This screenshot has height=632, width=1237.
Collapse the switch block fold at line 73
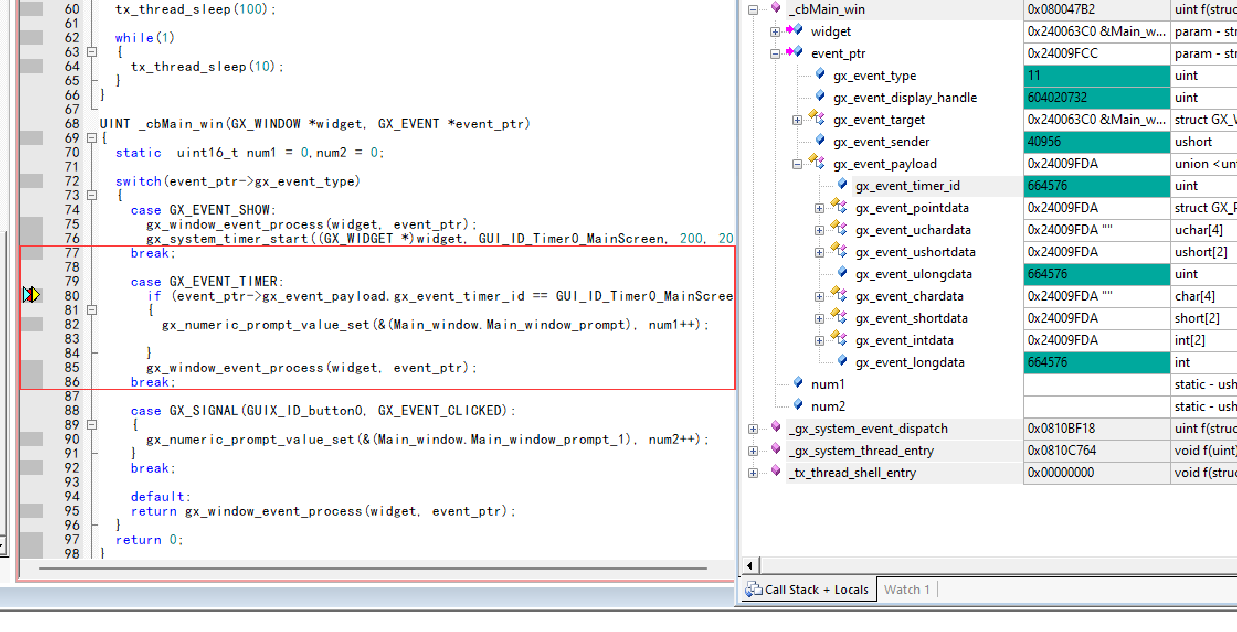click(92, 195)
